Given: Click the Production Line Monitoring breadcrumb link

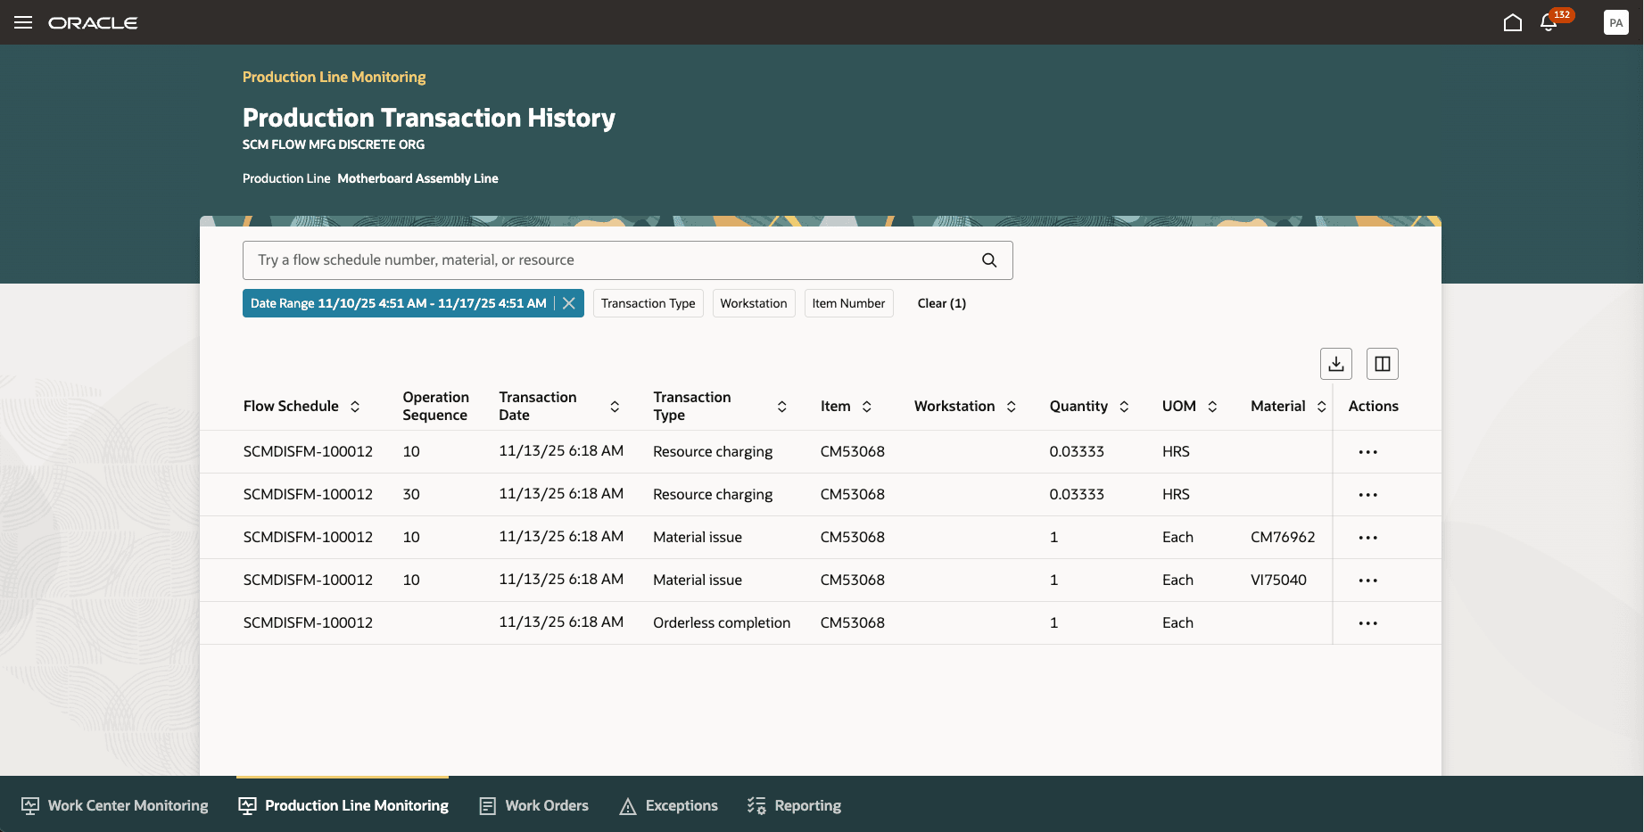Looking at the screenshot, I should [x=334, y=77].
